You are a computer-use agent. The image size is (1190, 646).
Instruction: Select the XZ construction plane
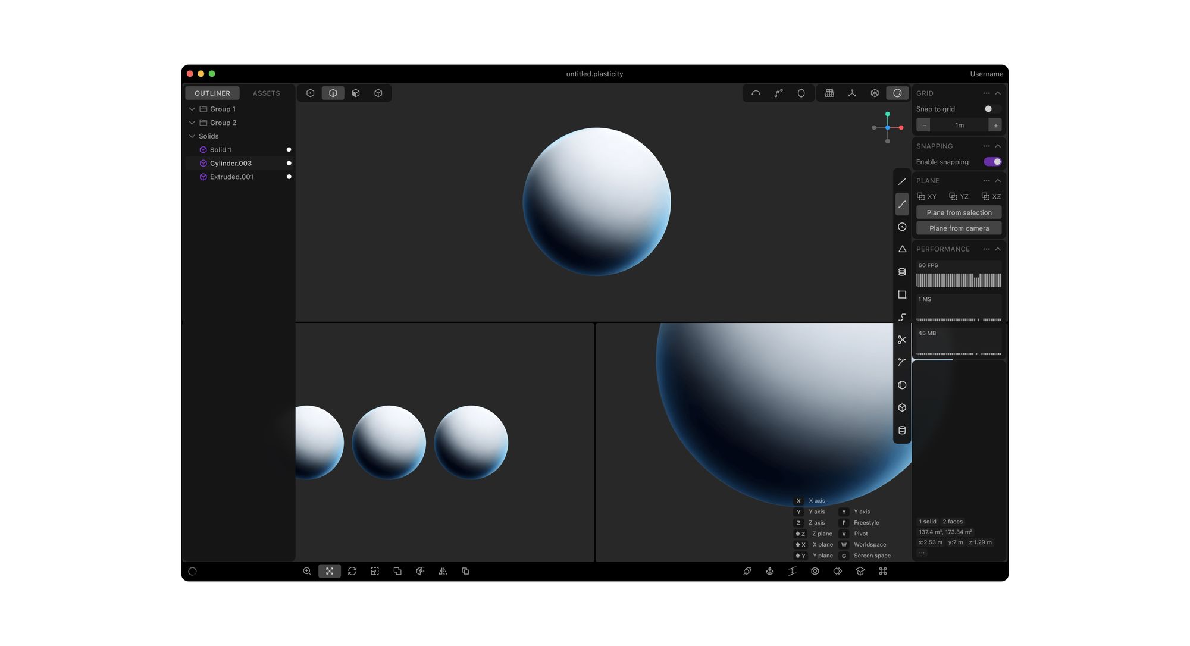pos(991,196)
